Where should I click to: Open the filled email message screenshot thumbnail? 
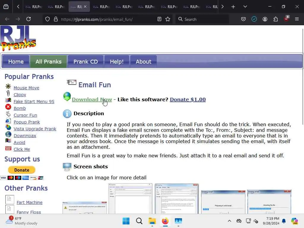pyautogui.click(x=177, y=199)
